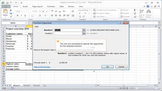
Task: Select the Sheet2 worksheet tab
Action: tap(27, 85)
